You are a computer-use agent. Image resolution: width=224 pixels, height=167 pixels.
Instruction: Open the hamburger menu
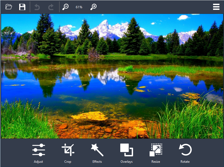pyautogui.click(x=216, y=7)
